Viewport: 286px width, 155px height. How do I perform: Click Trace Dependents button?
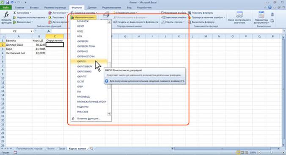click(174, 17)
